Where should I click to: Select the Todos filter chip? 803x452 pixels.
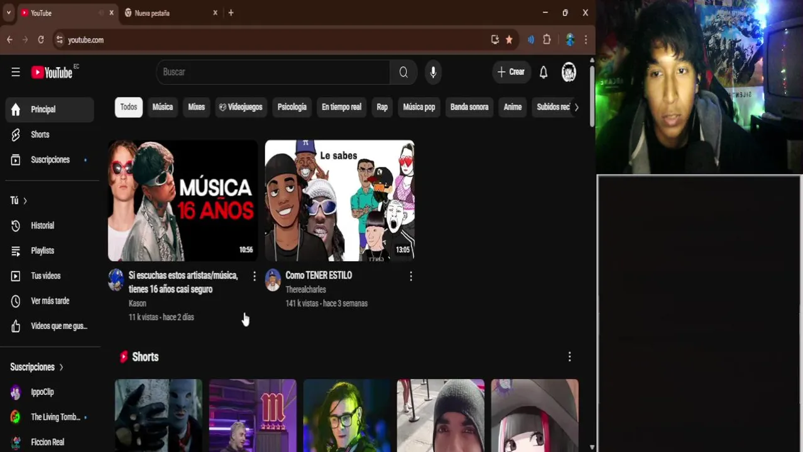pos(129,107)
